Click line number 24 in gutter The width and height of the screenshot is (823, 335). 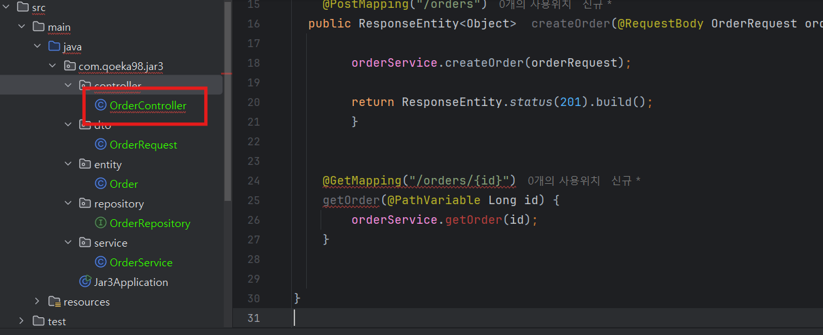click(254, 181)
